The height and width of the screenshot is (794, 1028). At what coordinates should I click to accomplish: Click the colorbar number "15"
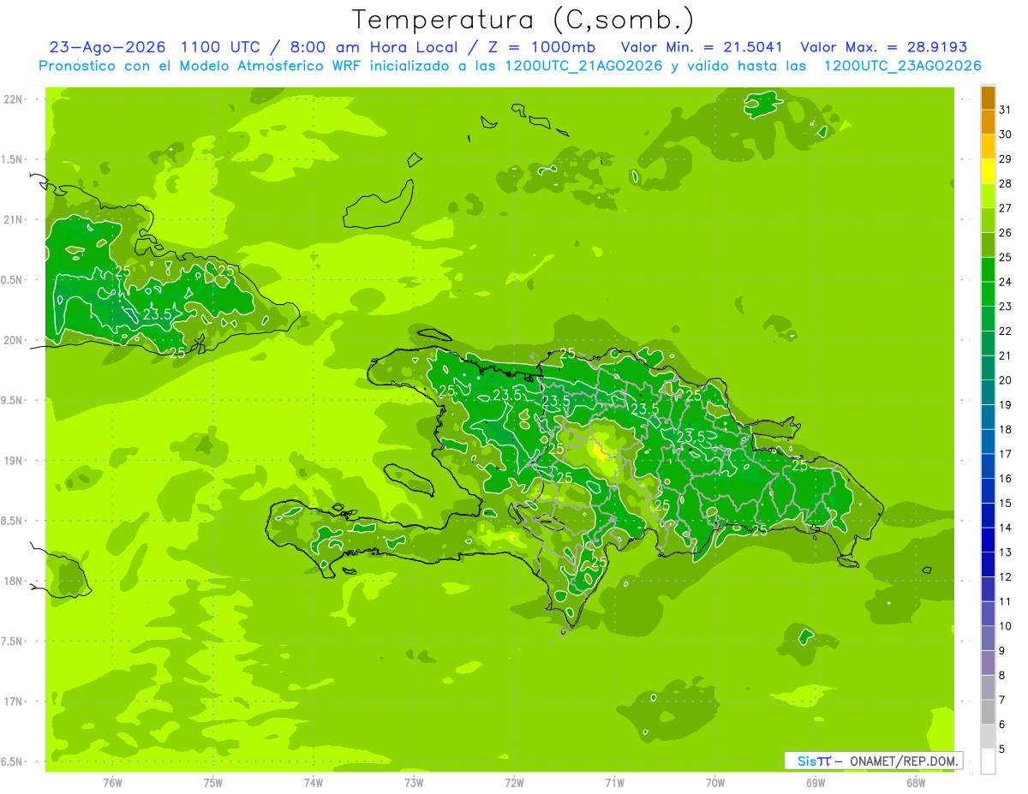point(1006,504)
